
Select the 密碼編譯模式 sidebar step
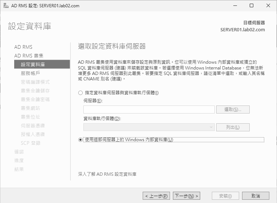[x=35, y=82]
